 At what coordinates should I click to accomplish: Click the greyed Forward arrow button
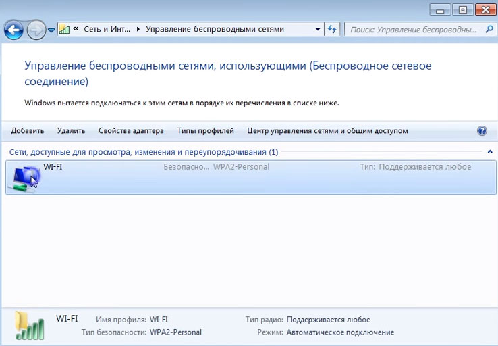[x=36, y=30]
